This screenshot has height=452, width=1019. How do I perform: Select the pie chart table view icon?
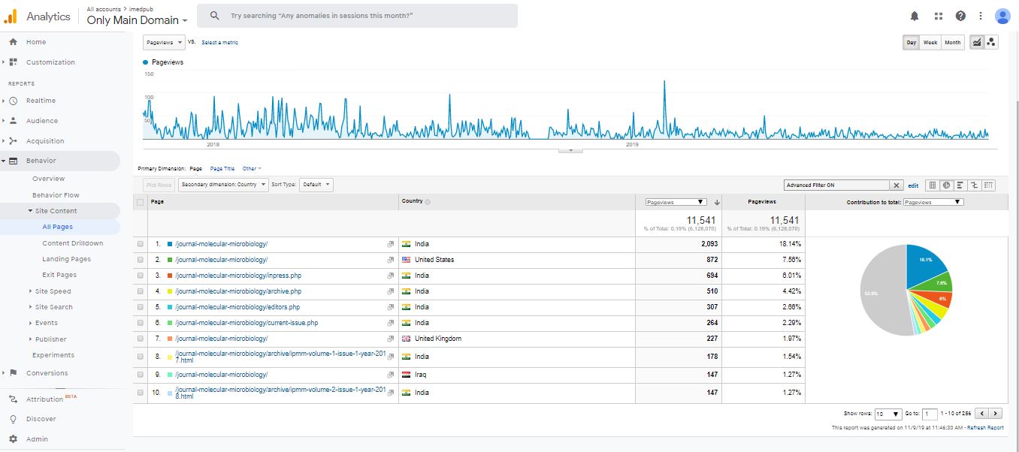[947, 185]
